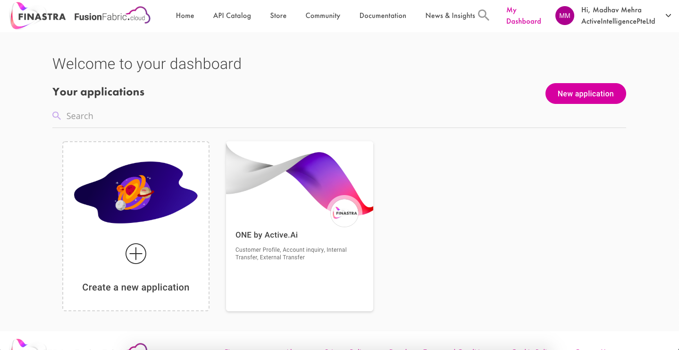Image resolution: width=679 pixels, height=350 pixels.
Task: Click Create a new application label
Action: [136, 287]
